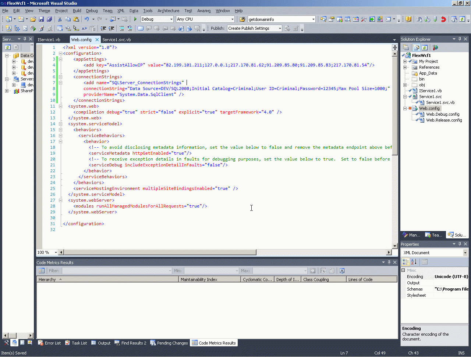This screenshot has height=357, width=471.
Task: Click the Copy toolbar icon
Action: [68, 19]
